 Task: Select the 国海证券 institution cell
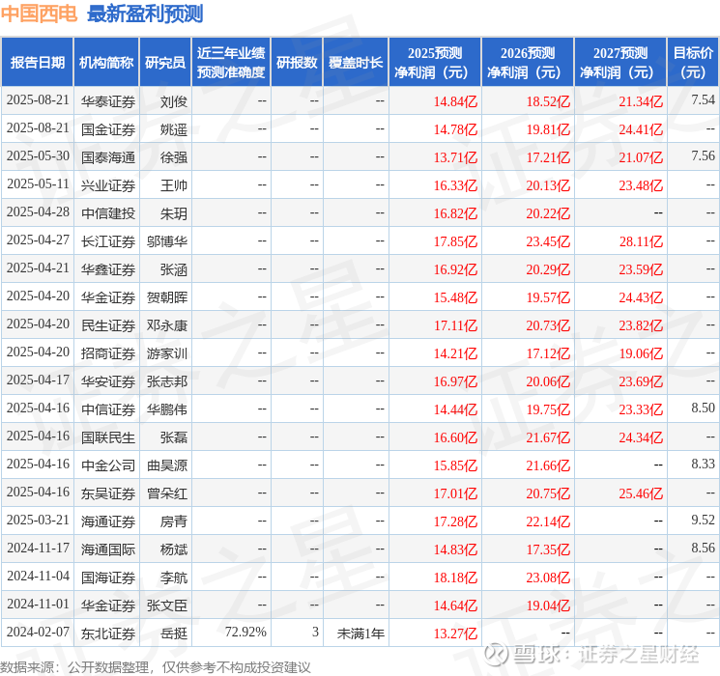[x=108, y=577]
